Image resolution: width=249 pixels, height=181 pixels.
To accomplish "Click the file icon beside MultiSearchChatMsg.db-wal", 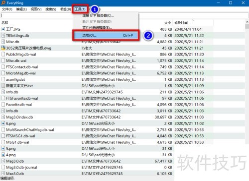I will 3,130.
